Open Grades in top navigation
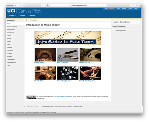Image resolution: width=149 pixels, height=122 pixels. click(x=22, y=15)
